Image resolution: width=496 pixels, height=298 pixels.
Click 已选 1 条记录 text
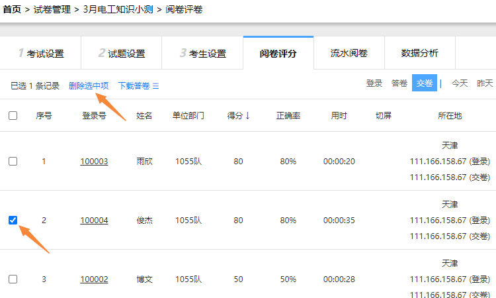[35, 86]
